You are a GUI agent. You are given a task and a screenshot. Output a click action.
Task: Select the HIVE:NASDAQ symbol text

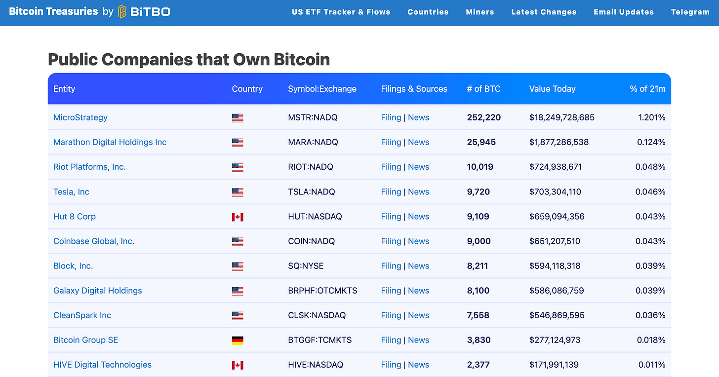[x=316, y=364]
